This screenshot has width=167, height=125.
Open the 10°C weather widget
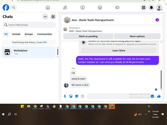pos(138,114)
